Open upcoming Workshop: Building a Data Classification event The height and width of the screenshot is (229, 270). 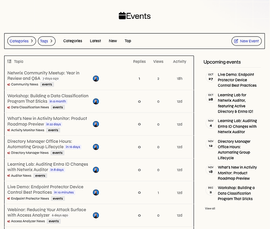(236, 193)
